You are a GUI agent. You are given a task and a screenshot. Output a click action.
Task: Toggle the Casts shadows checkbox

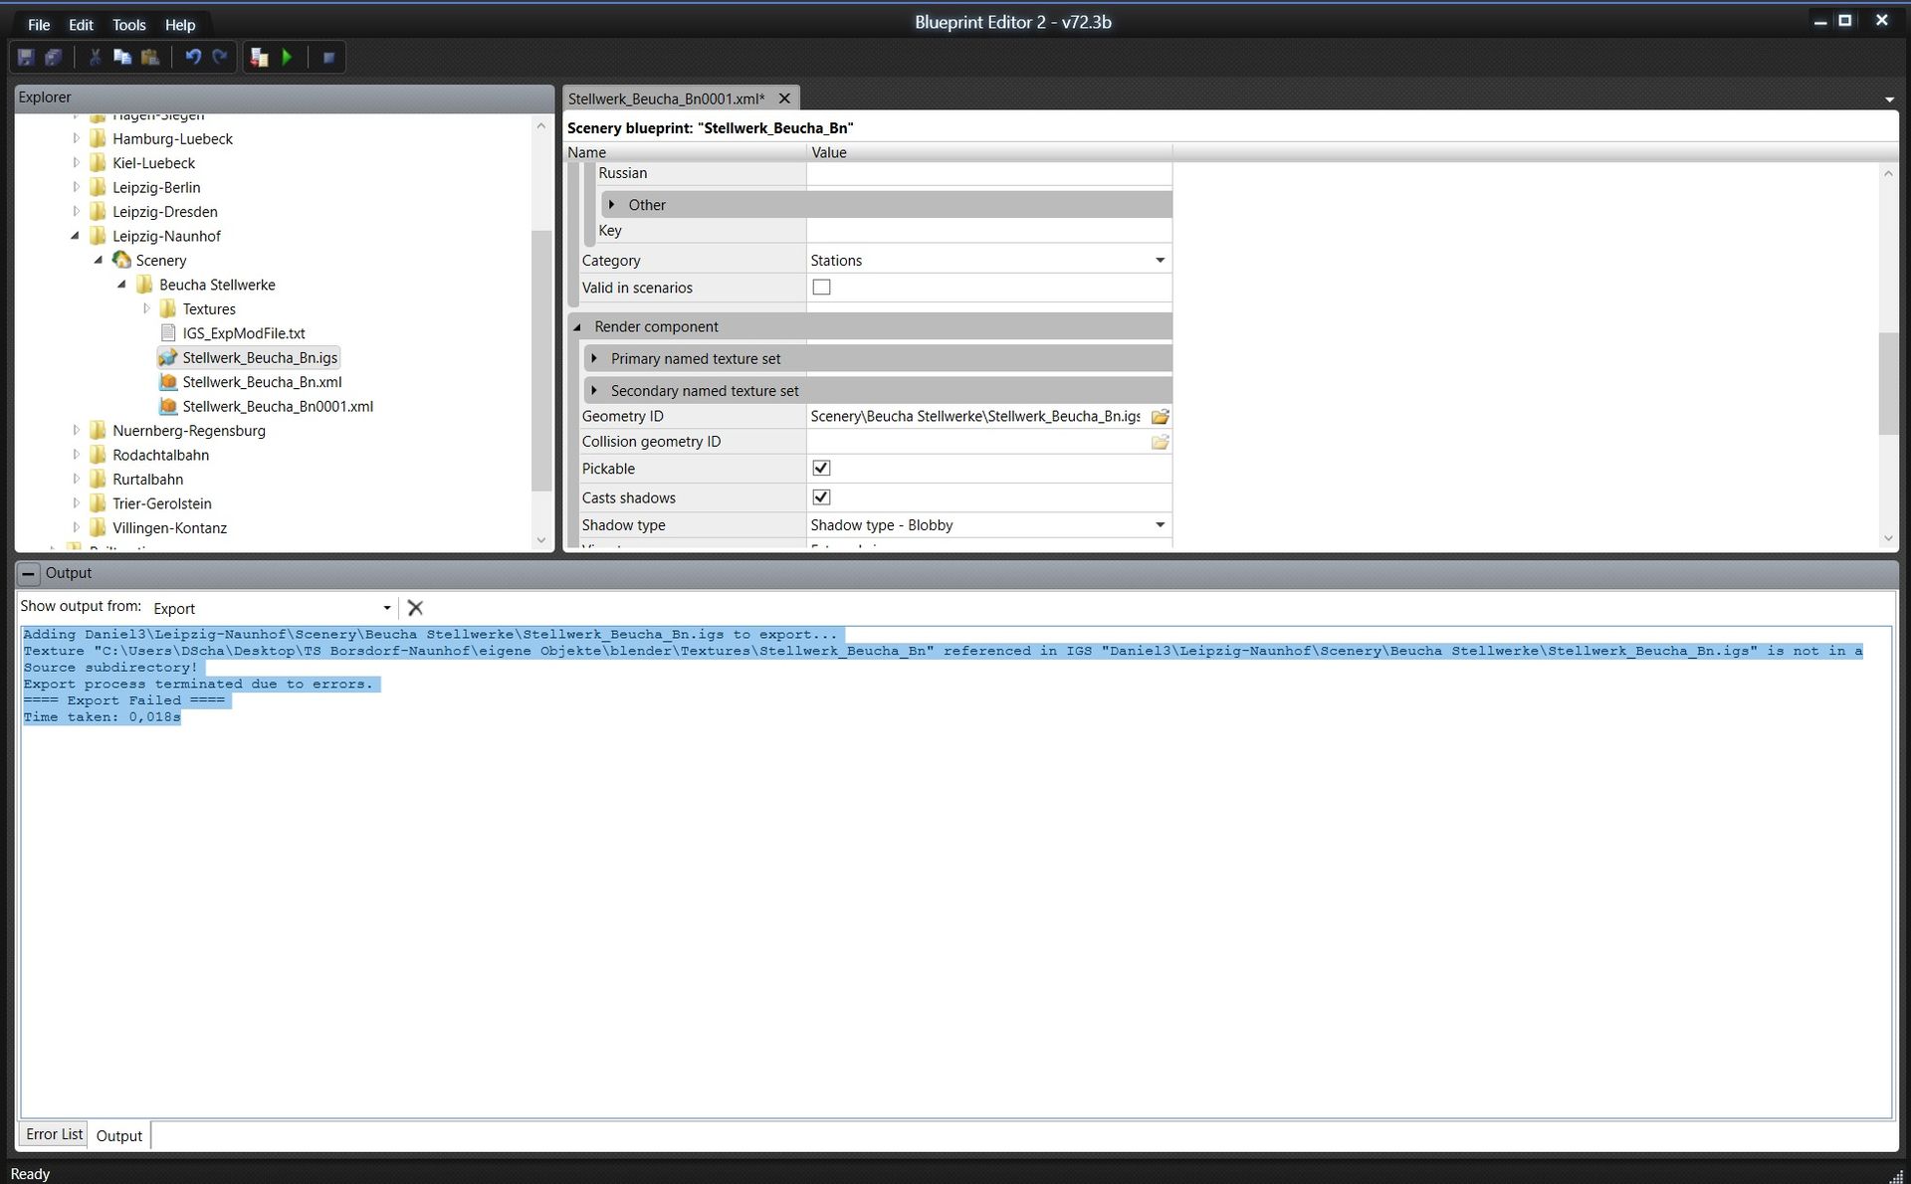[x=821, y=497]
